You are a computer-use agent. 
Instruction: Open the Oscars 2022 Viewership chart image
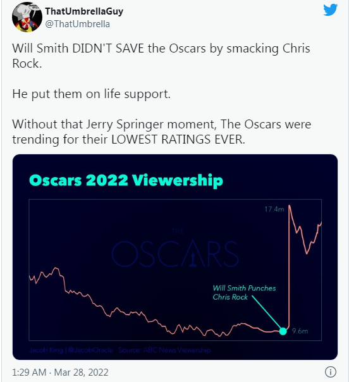tap(175, 257)
